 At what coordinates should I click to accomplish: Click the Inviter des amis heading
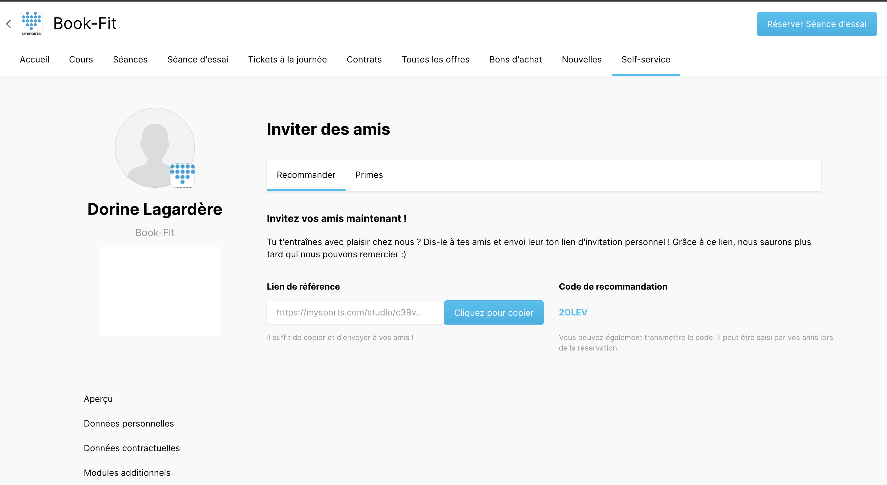328,129
